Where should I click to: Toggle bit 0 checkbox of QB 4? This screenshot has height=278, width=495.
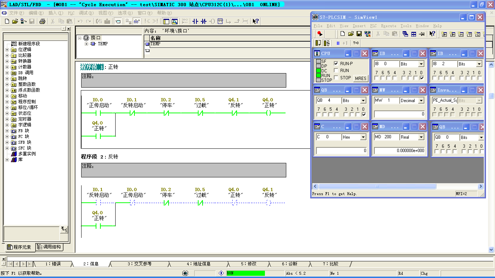coord(364,114)
